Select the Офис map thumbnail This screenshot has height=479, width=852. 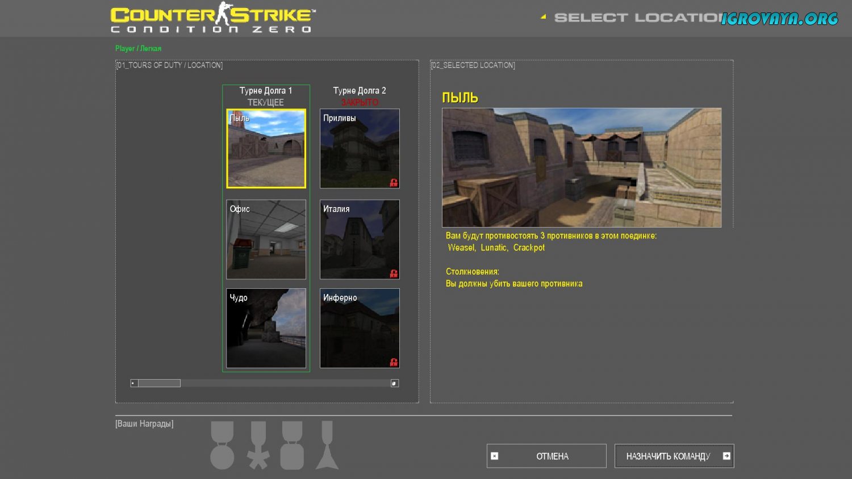coord(266,239)
